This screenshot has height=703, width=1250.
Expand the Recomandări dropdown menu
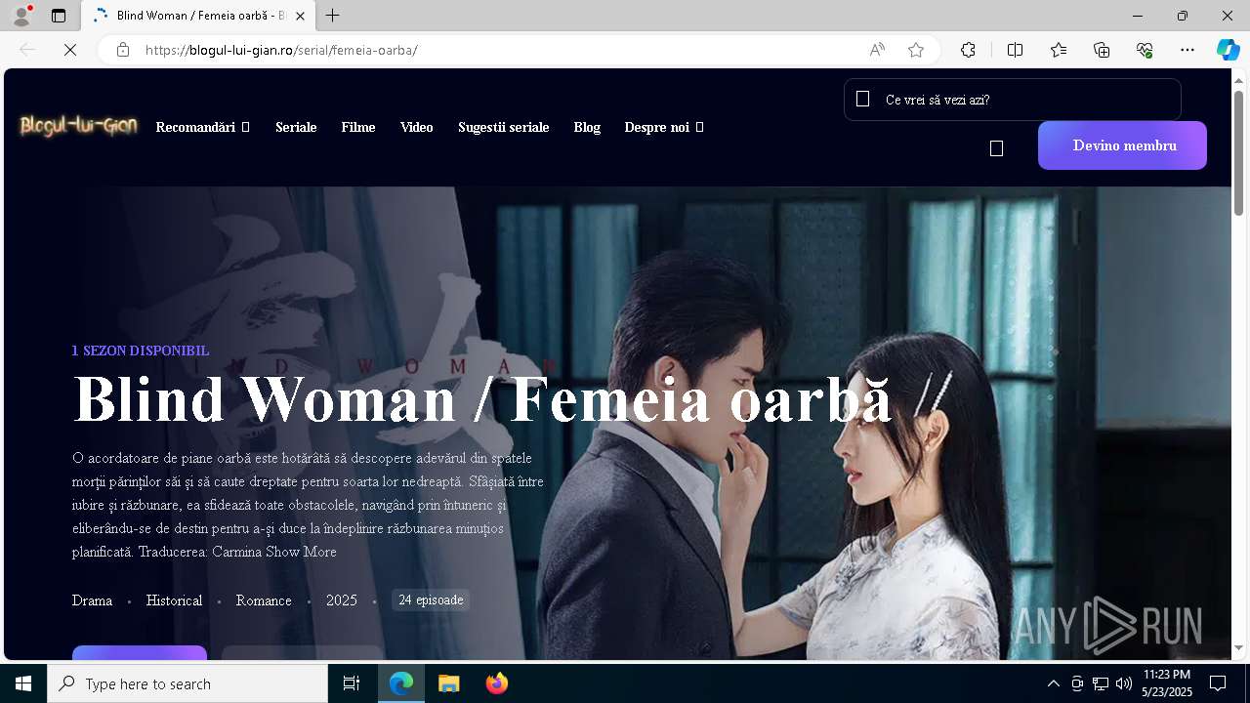[x=203, y=127]
